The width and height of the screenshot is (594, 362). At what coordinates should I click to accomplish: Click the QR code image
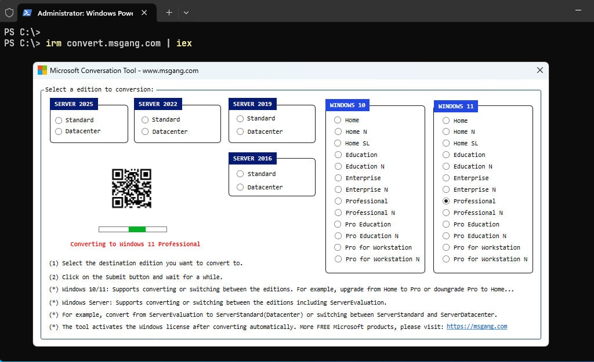[x=132, y=188]
